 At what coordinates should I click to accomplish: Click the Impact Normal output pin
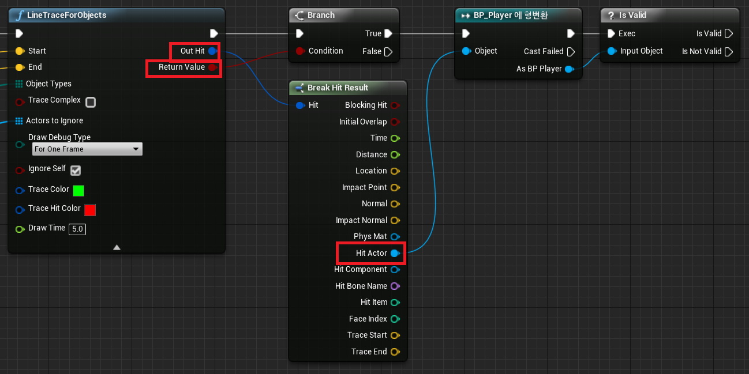point(395,220)
